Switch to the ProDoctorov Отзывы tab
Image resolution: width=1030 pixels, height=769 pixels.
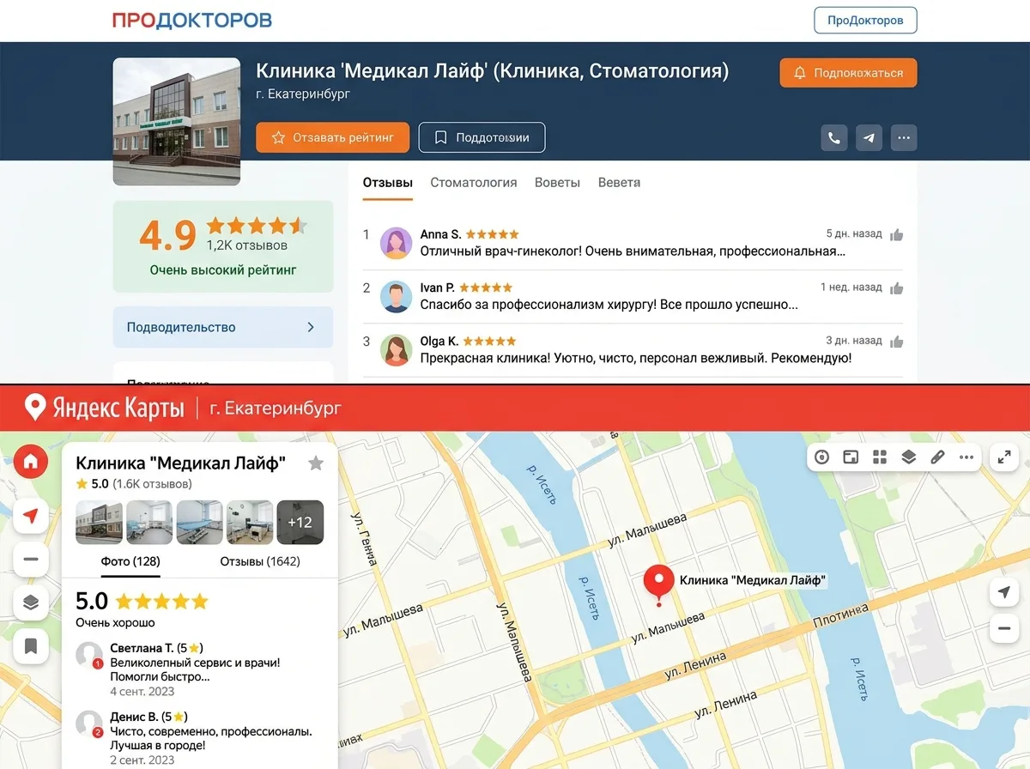click(x=388, y=183)
